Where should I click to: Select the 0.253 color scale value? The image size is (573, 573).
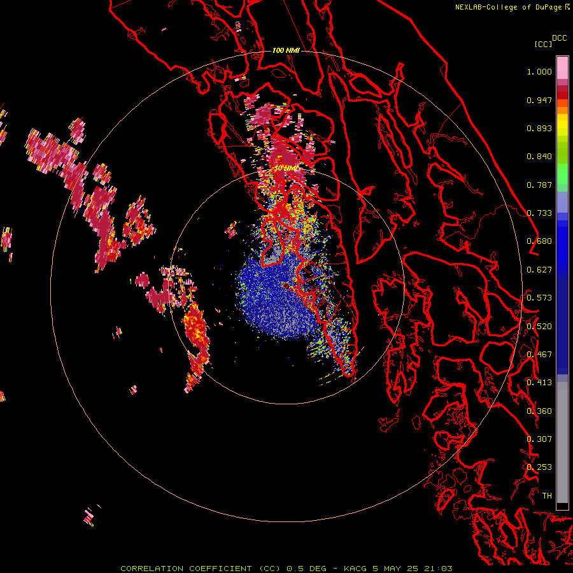point(539,467)
